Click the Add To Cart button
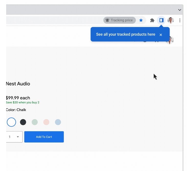The height and width of the screenshot is (171, 187). 44,137
